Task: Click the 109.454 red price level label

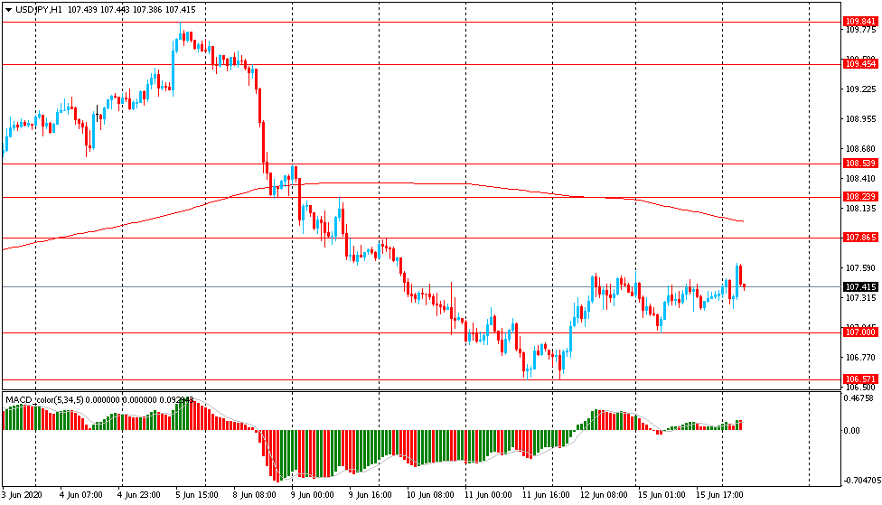Action: tap(860, 64)
